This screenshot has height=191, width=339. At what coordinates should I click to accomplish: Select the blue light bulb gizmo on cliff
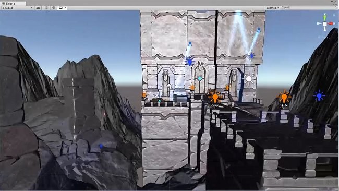click(x=319, y=95)
